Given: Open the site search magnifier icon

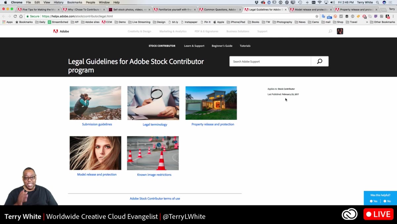Looking at the screenshot, I should [330, 31].
